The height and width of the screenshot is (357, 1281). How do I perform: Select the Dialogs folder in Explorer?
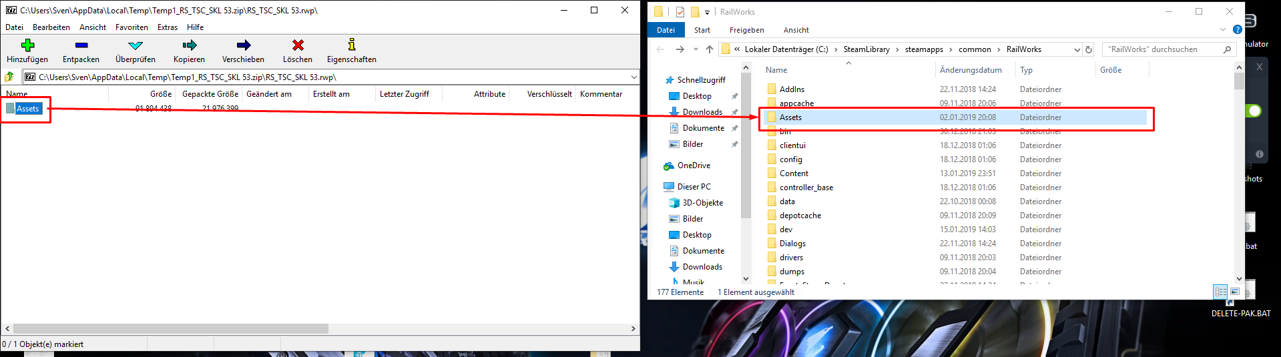pos(792,244)
